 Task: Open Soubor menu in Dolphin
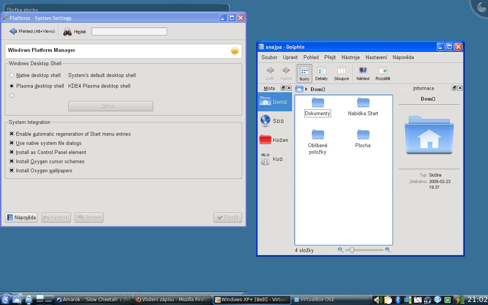pos(270,57)
